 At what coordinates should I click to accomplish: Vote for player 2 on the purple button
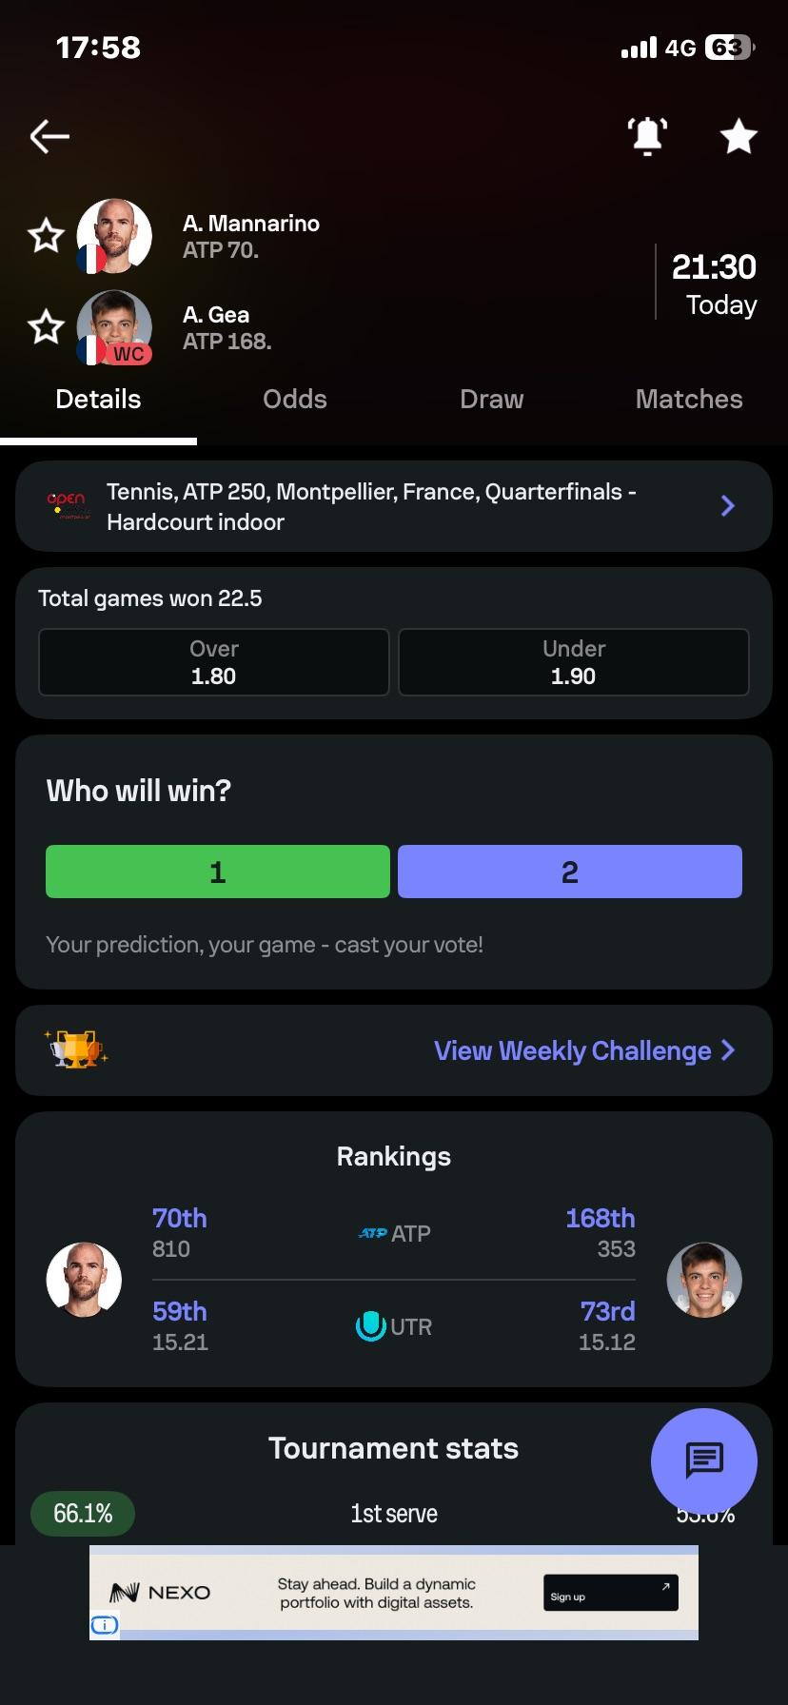pyautogui.click(x=570, y=872)
